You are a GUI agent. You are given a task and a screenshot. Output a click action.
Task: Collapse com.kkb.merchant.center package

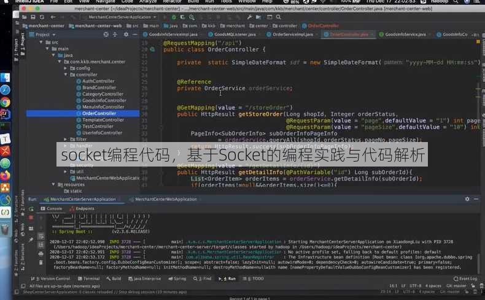click(x=60, y=62)
